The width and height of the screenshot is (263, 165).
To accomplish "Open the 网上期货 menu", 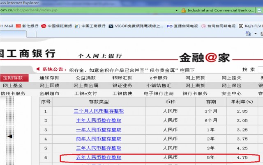I will coord(195,86).
